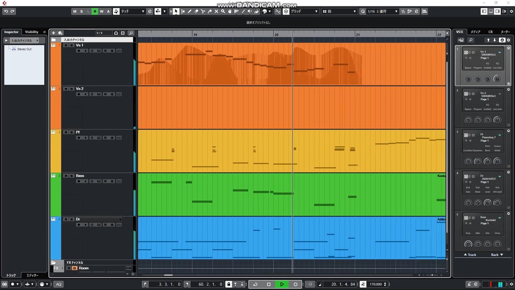
Task: Select the Scissors split tool
Action: [x=203, y=11]
